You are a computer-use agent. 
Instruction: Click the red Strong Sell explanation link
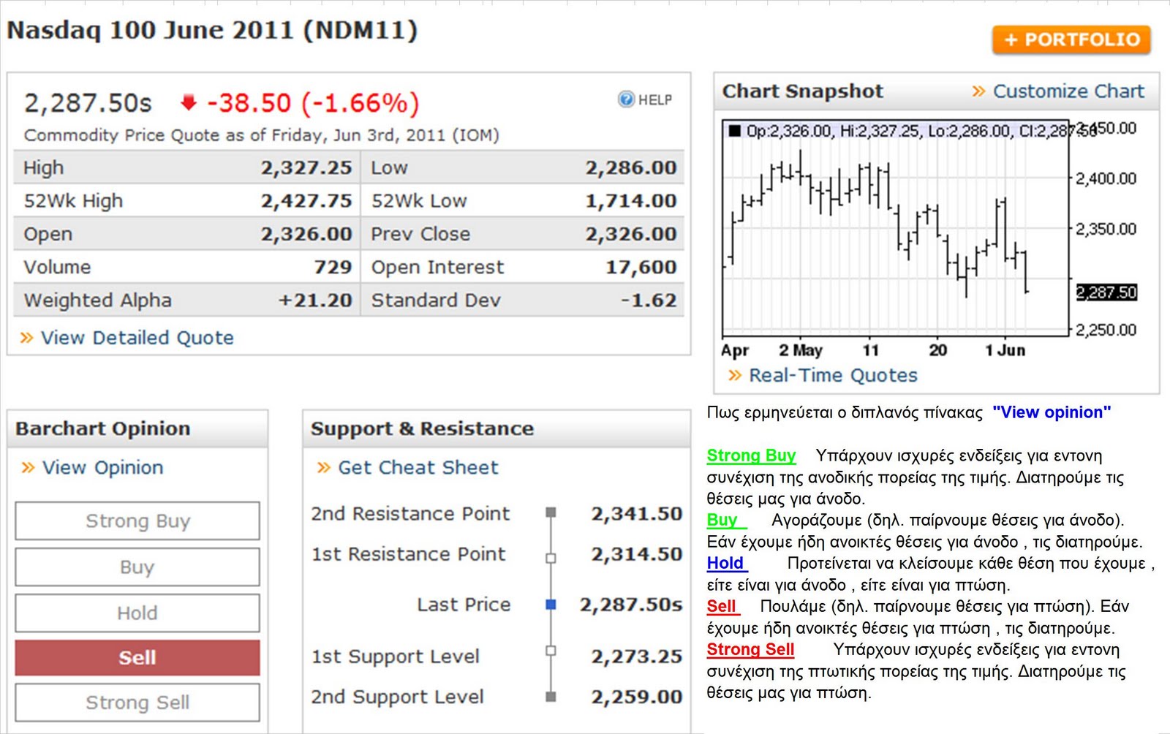point(750,649)
